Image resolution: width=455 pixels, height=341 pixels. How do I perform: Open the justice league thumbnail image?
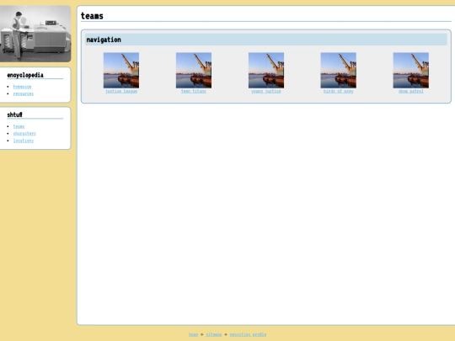tap(121, 71)
